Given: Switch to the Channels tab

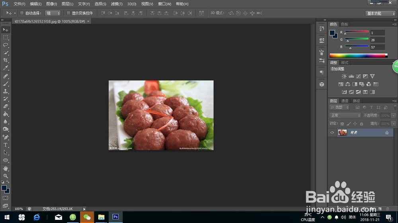Looking at the screenshot, I should (x=345, y=101).
